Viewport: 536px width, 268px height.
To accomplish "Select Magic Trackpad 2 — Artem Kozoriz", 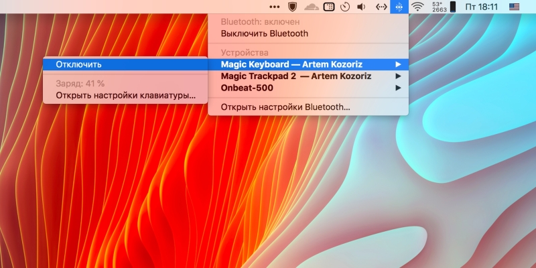I will (308, 76).
